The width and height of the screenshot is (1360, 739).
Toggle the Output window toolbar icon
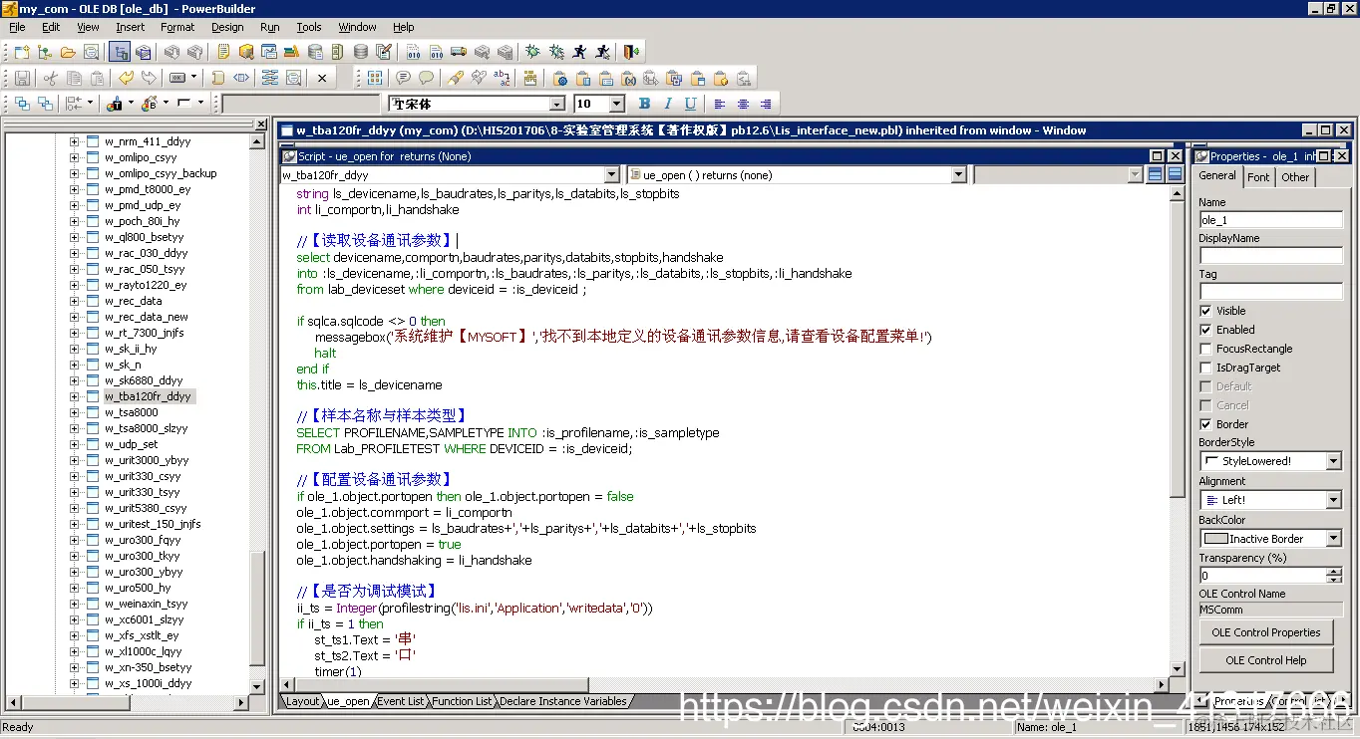point(144,52)
